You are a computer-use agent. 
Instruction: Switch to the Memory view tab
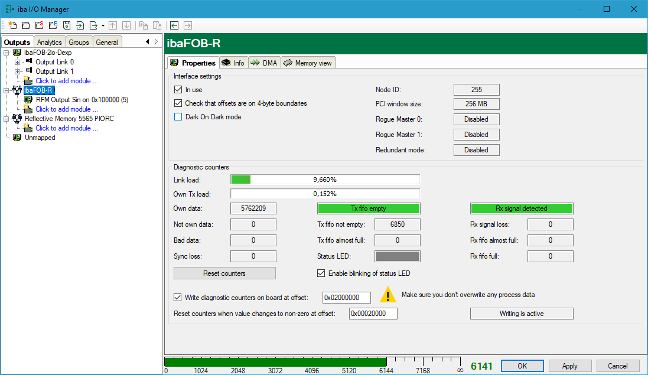pos(308,63)
